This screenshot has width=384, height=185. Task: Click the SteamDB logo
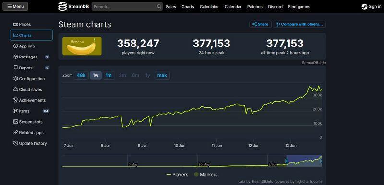pyautogui.click(x=73, y=7)
